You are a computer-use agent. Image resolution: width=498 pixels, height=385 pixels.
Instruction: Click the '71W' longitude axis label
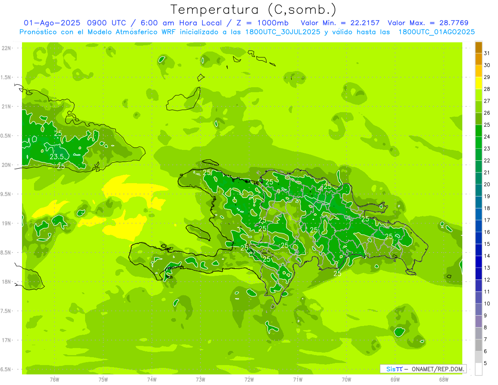[x=298, y=379]
